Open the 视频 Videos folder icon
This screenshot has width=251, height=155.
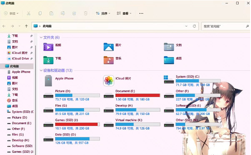point(48,47)
